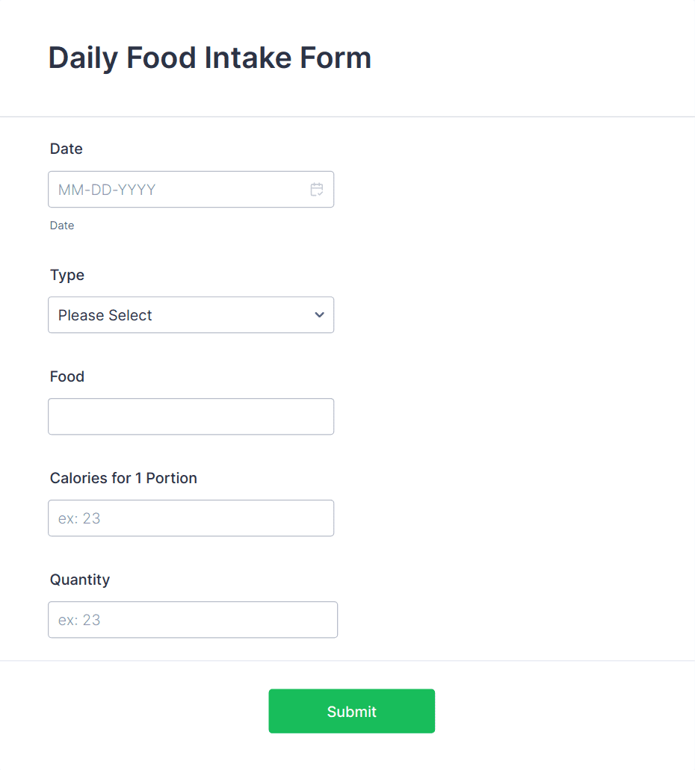695x770 pixels.
Task: Select the Quantity input box
Action: click(193, 619)
